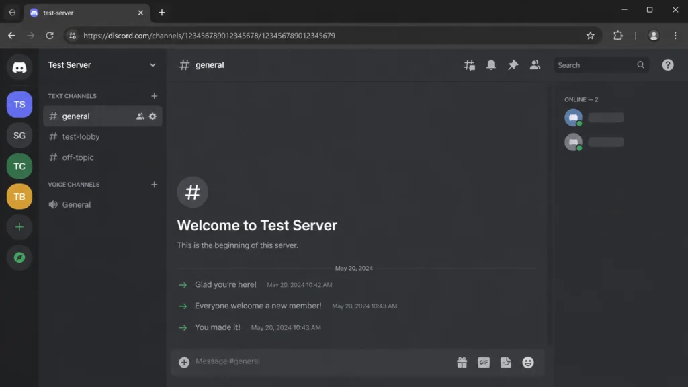
Task: Open the TB server icon
Action: (x=19, y=197)
